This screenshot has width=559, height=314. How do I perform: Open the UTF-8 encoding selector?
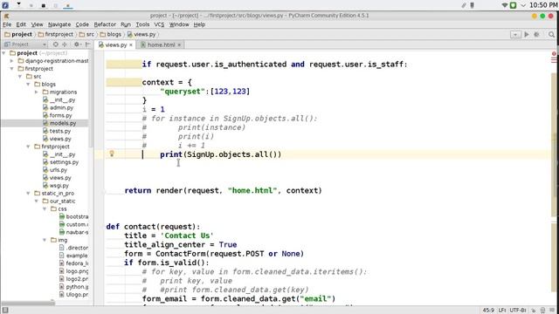point(518,311)
